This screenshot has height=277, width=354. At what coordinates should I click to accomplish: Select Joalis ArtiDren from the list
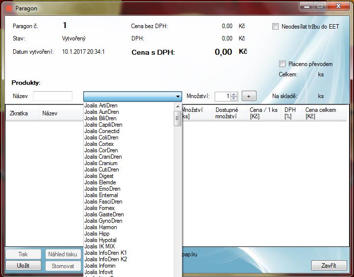[x=129, y=105]
